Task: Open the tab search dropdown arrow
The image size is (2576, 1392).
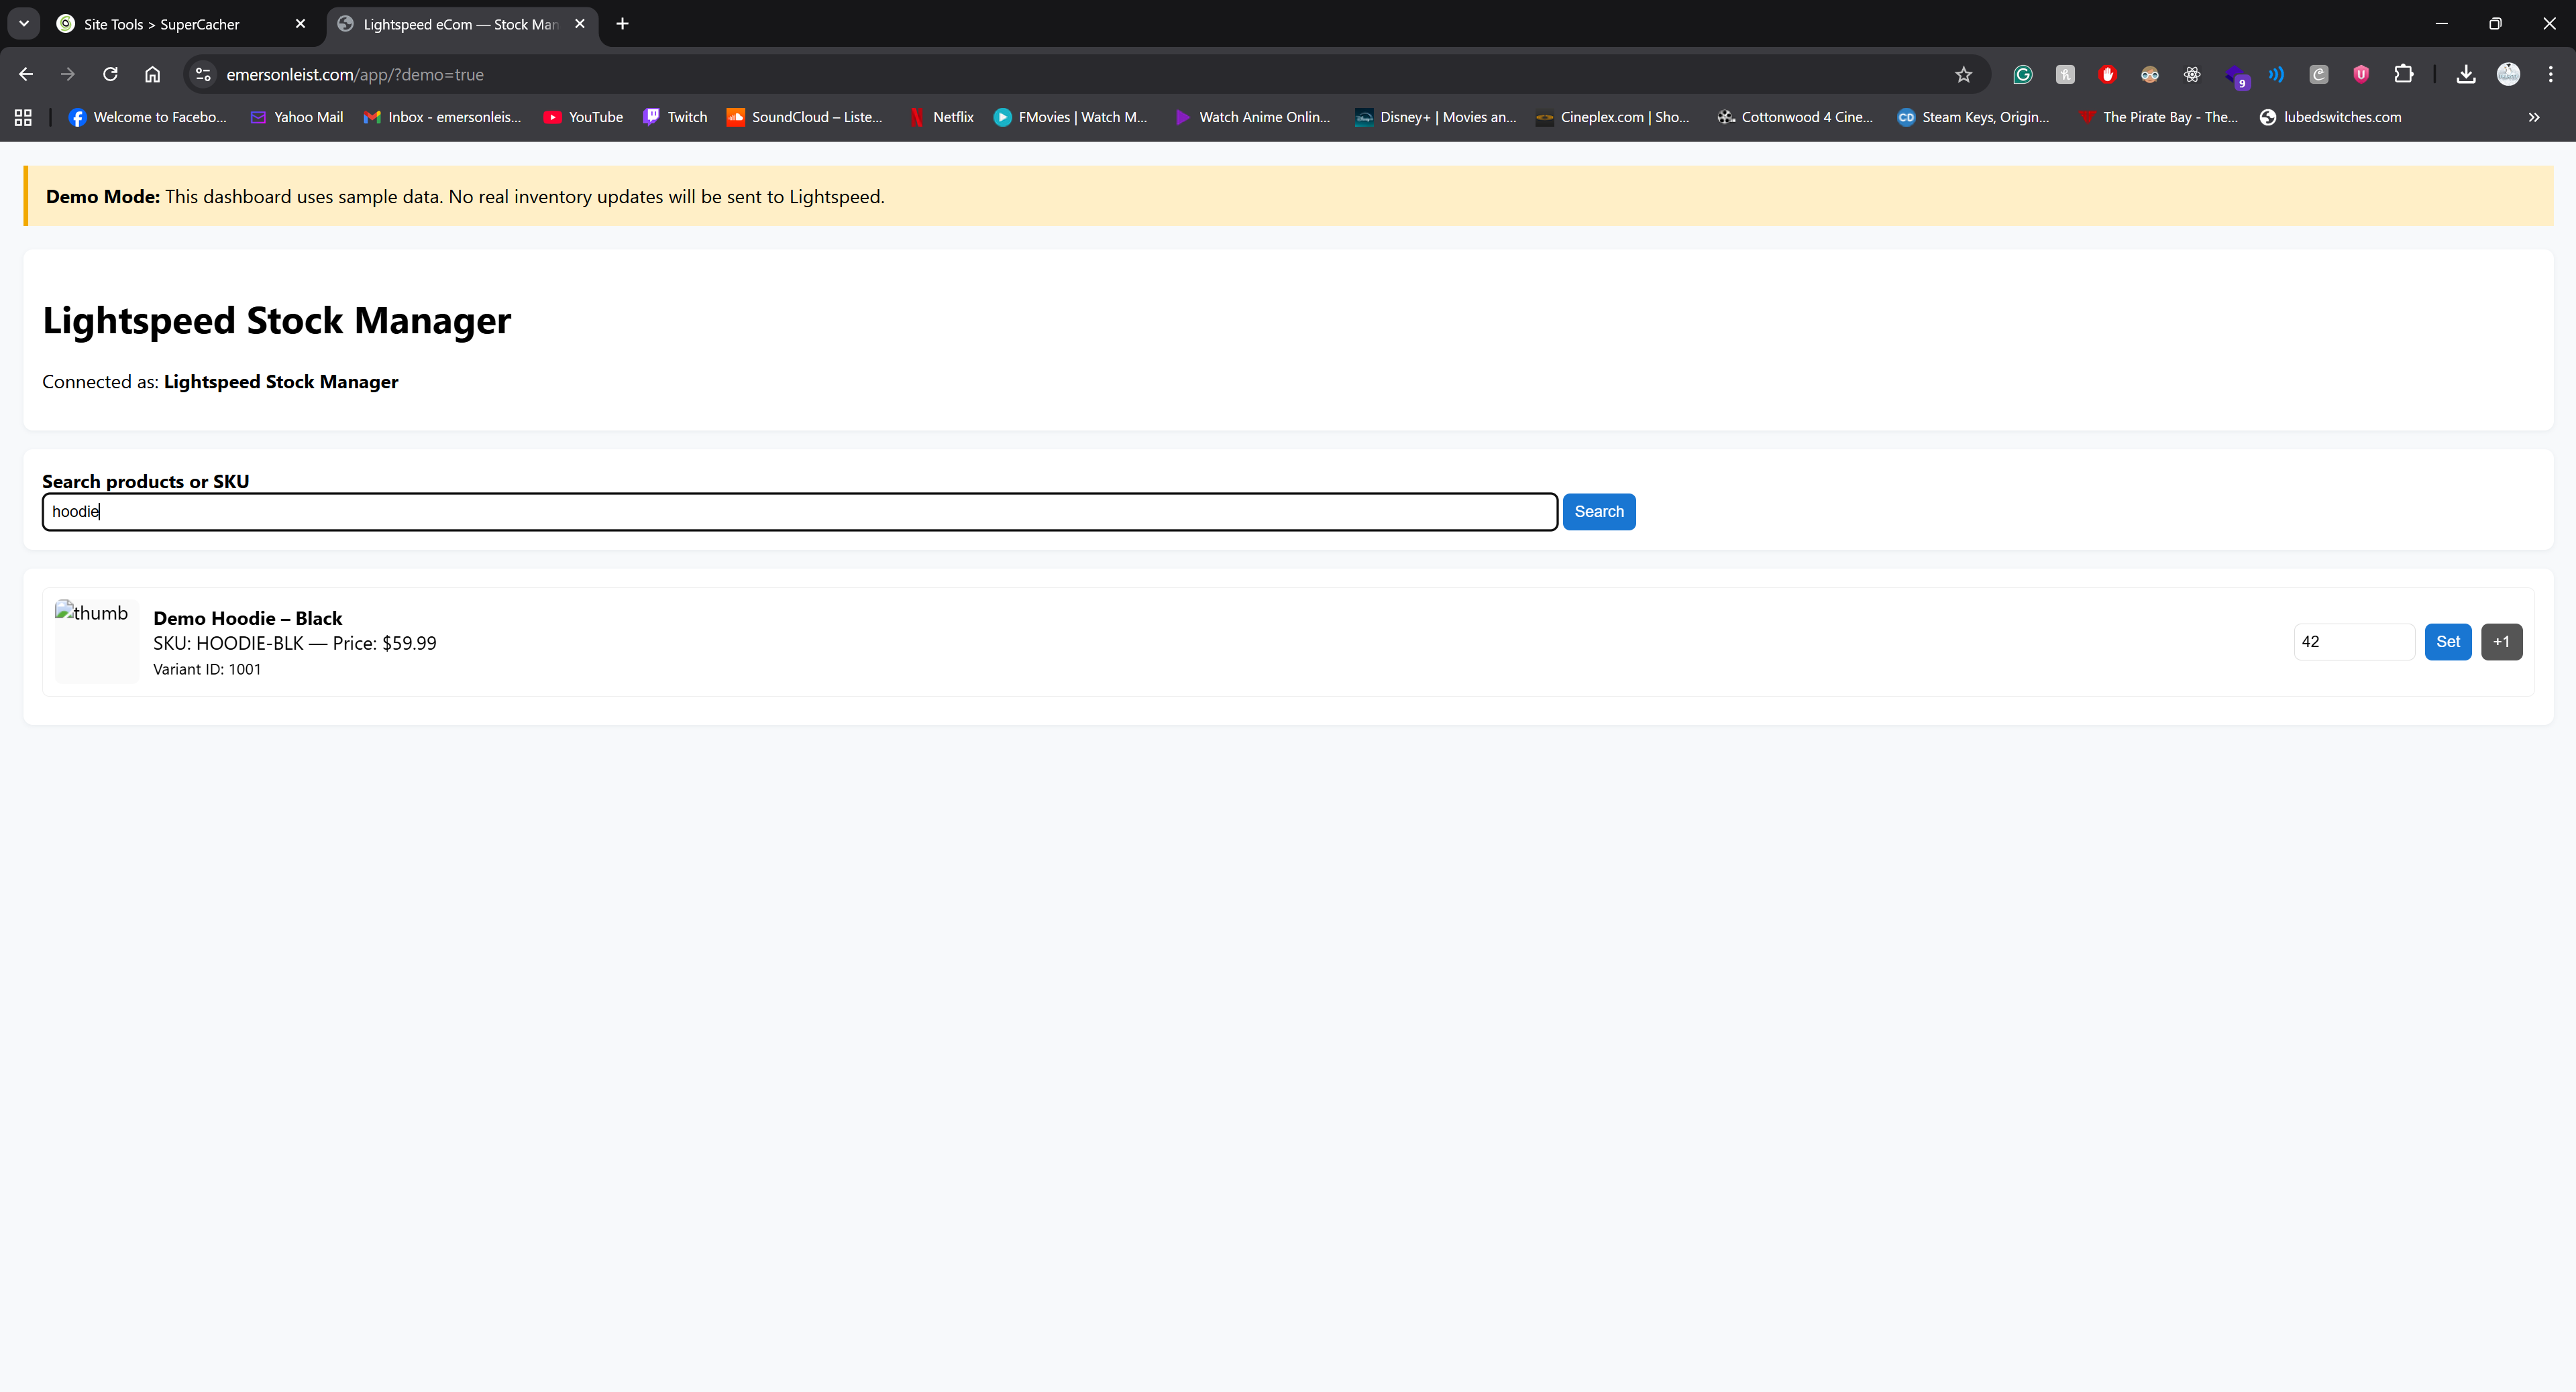Action: pyautogui.click(x=24, y=23)
